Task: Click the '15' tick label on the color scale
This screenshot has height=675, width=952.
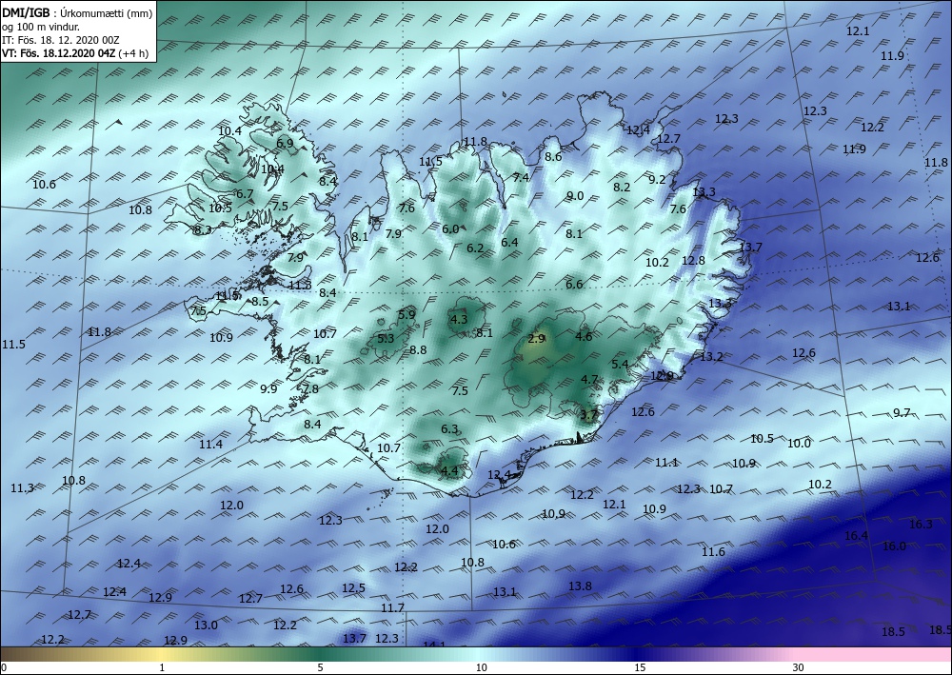Action: (640, 667)
